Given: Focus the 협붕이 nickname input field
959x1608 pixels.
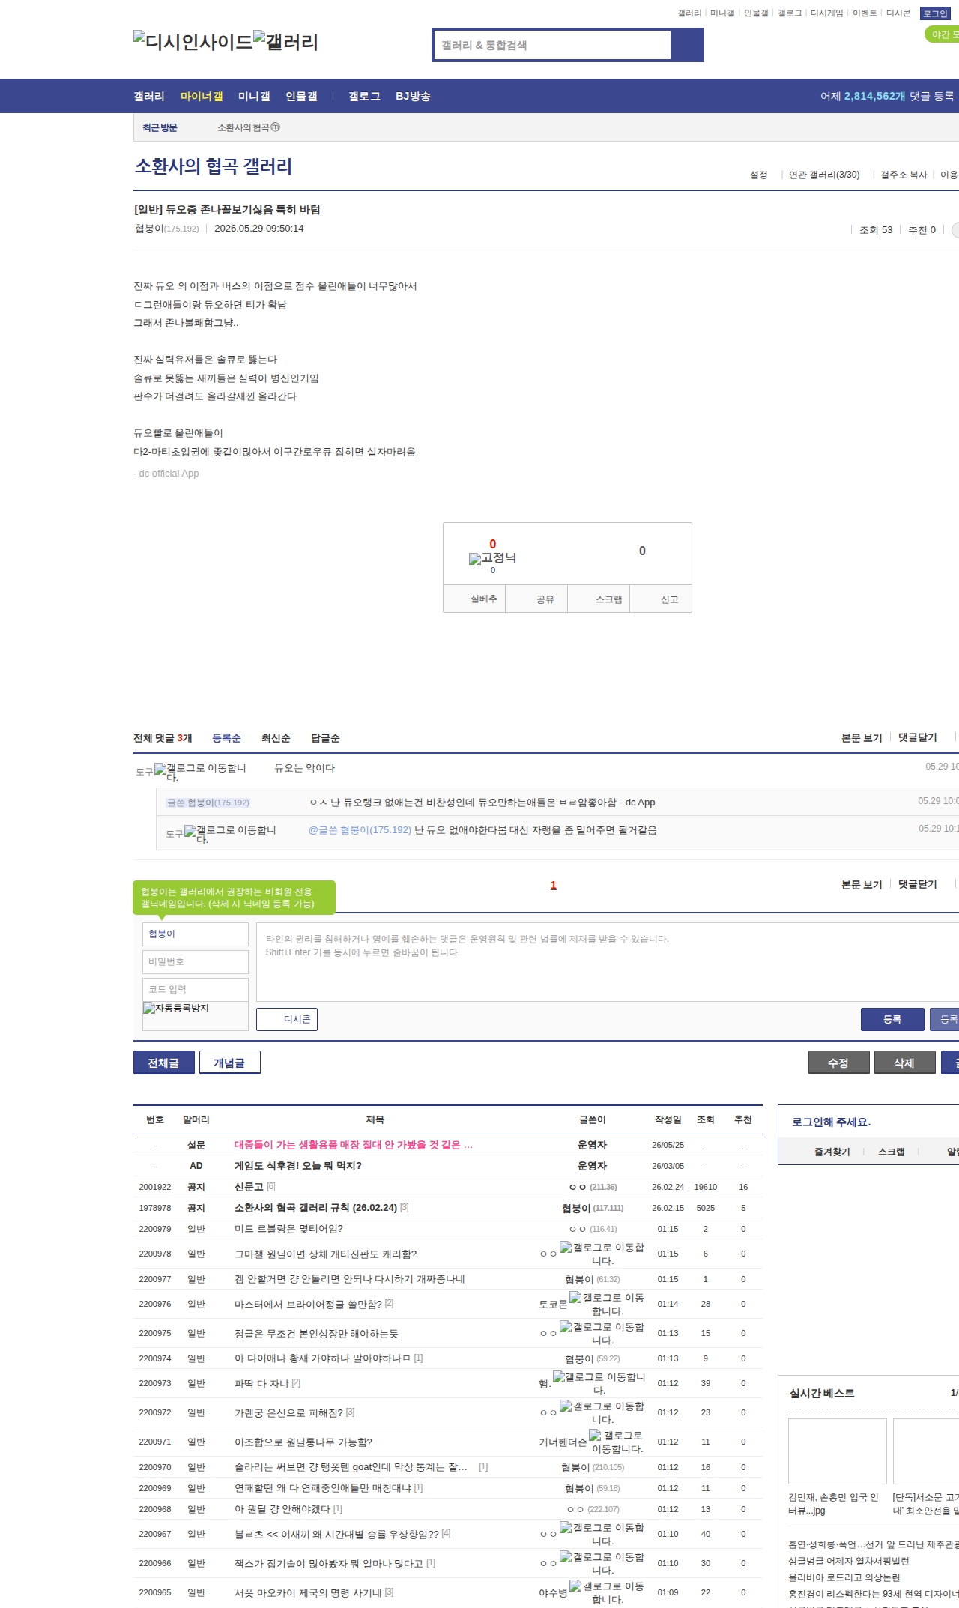Looking at the screenshot, I should click(x=195, y=934).
